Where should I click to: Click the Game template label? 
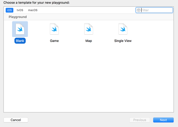(x=54, y=41)
